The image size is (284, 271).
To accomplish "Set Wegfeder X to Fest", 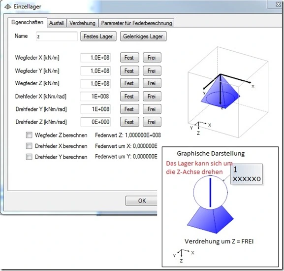I will pyautogui.click(x=129, y=58).
